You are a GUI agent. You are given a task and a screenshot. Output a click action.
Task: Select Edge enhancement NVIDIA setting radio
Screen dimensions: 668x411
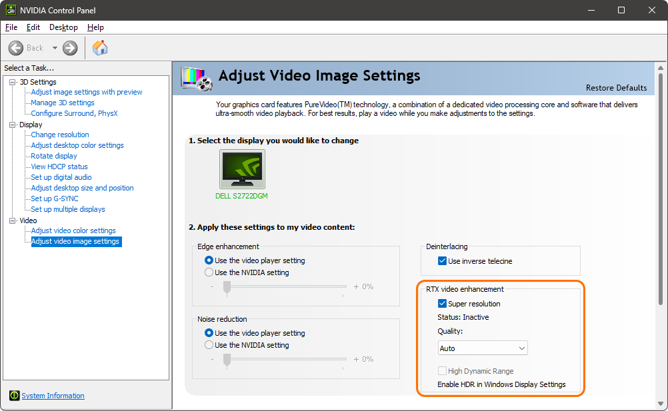209,272
